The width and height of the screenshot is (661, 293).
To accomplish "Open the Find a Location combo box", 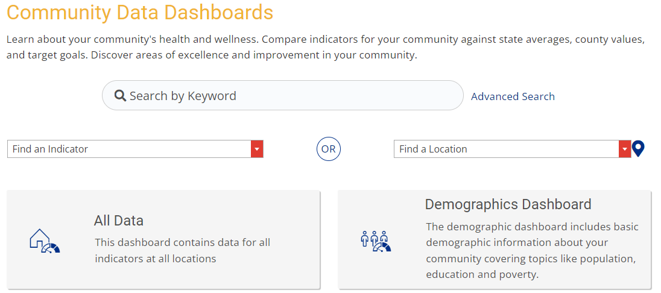I will (x=506, y=149).
